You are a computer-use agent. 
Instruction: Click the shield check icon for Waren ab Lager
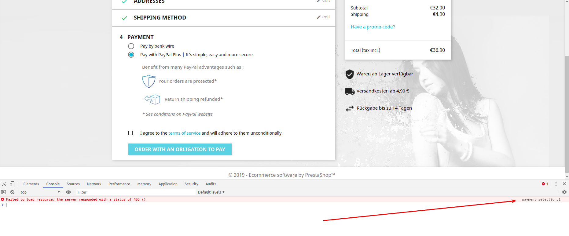coord(350,74)
